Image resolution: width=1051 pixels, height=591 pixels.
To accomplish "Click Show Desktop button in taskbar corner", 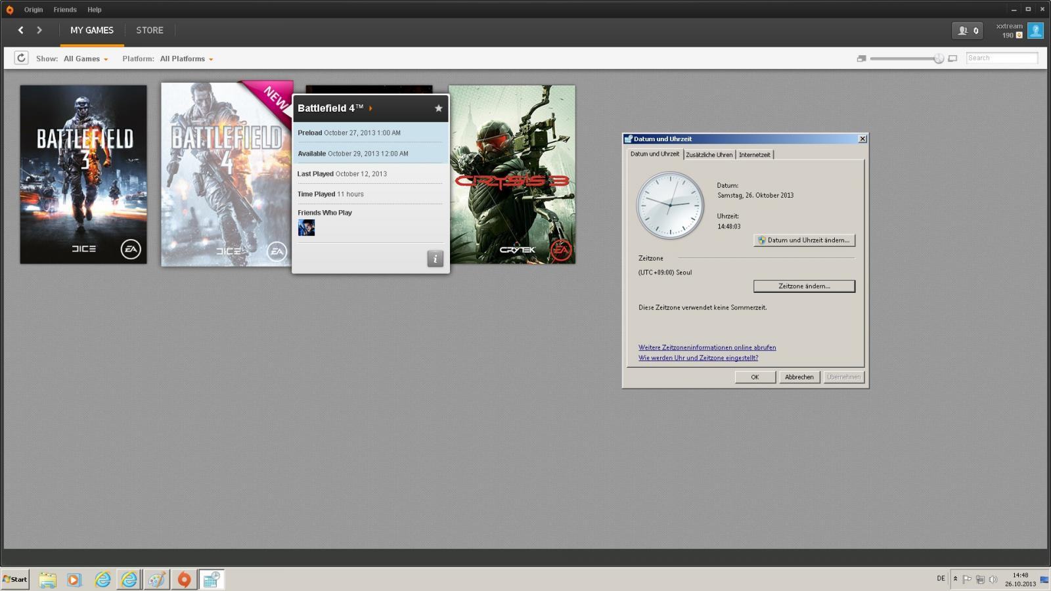I will 1044,579.
